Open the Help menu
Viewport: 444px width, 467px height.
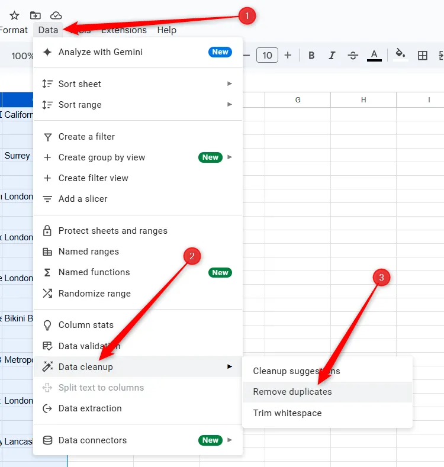166,30
